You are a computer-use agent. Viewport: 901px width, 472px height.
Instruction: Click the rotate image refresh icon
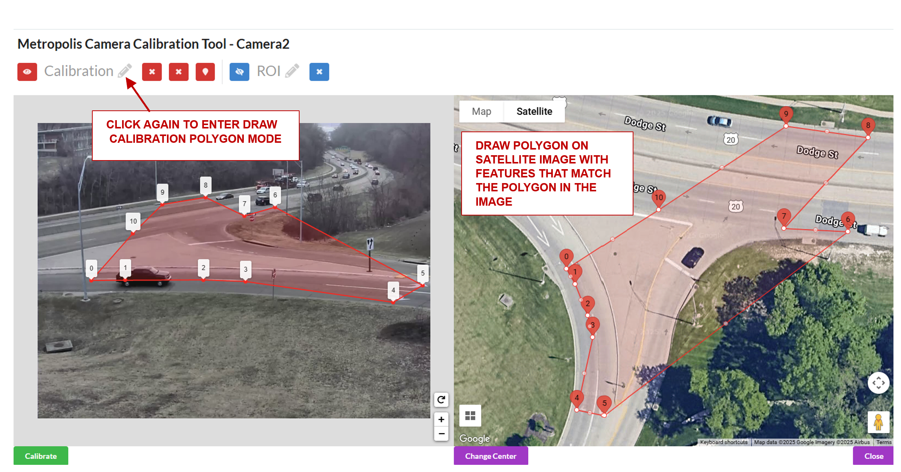tap(441, 399)
